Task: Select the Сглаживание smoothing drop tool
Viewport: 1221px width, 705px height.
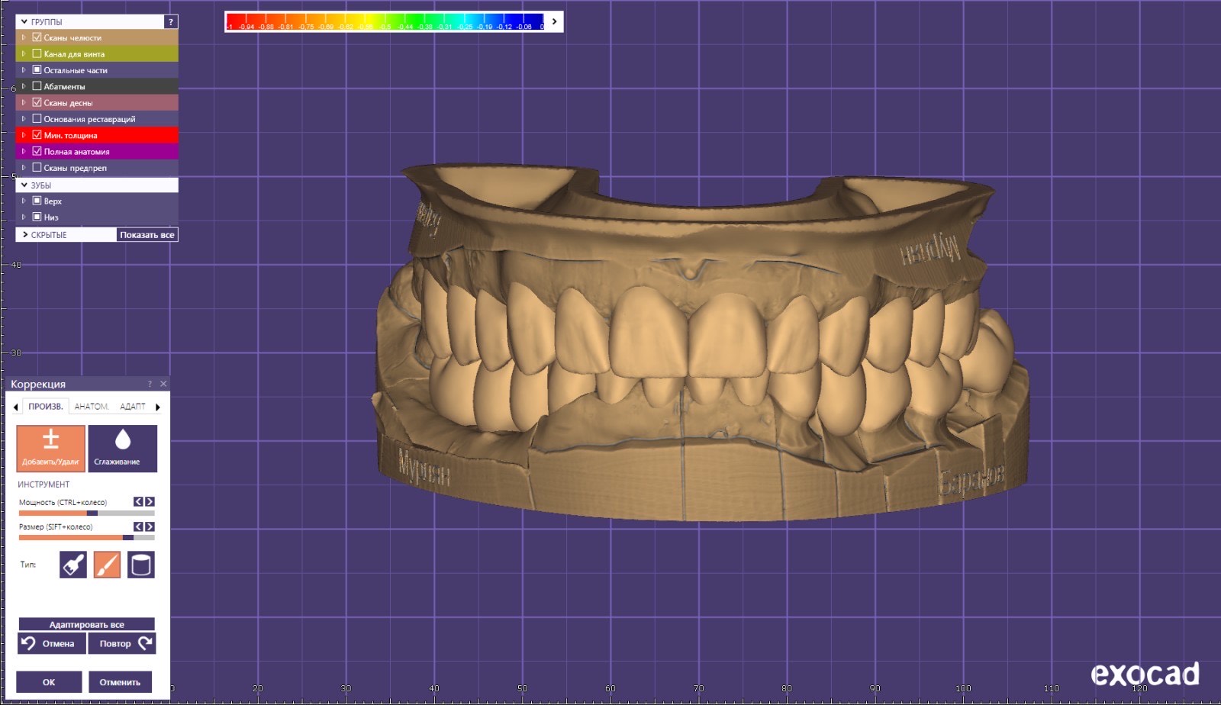Action: (122, 447)
